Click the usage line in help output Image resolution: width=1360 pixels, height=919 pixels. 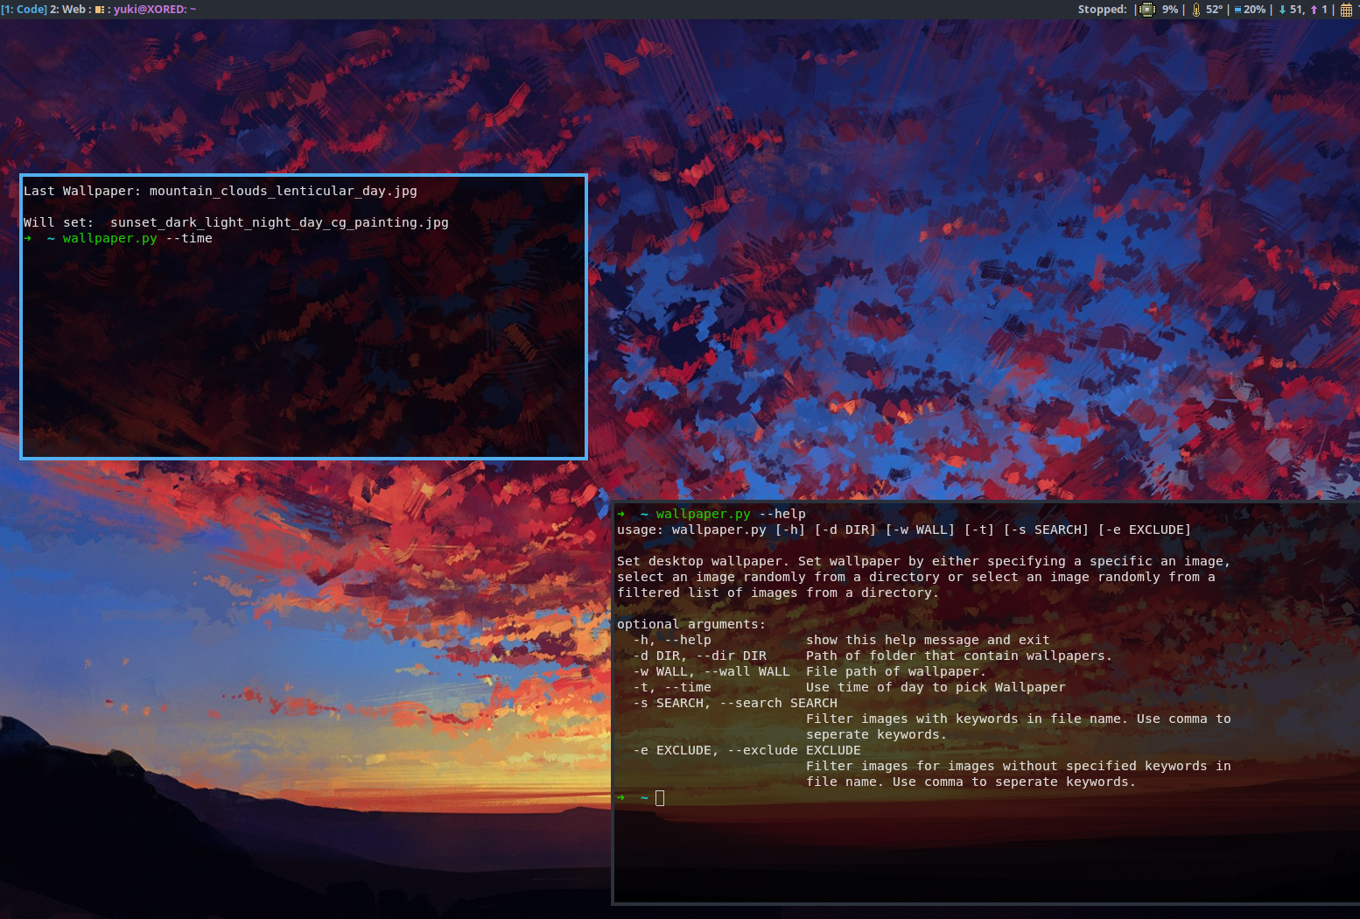pyautogui.click(x=903, y=530)
